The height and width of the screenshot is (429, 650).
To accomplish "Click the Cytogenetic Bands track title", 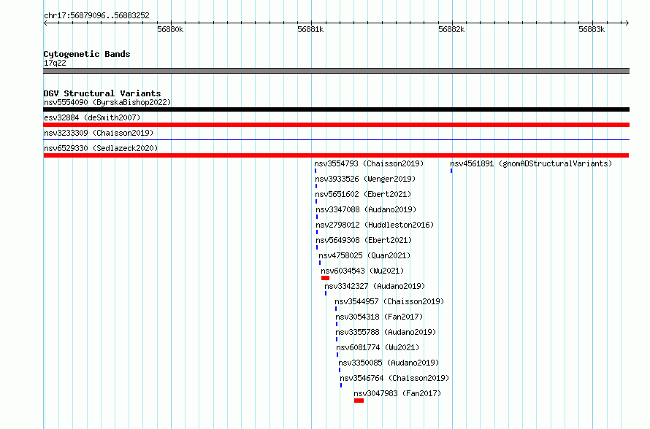I will pos(87,54).
